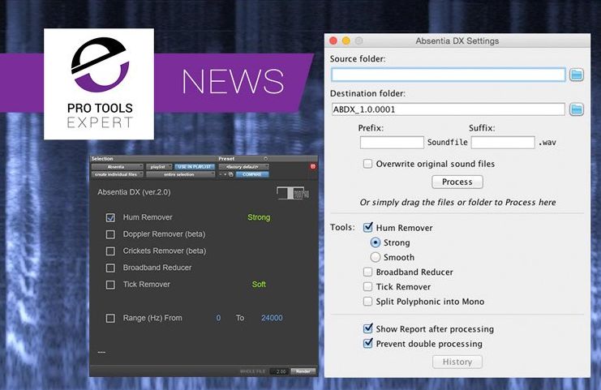Select the Strong hum removal radio button
Image resolution: width=601 pixels, height=390 pixels.
[376, 242]
